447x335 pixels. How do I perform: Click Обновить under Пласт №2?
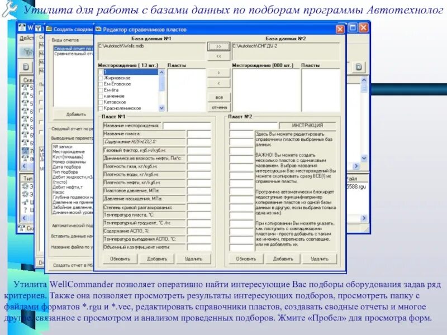click(x=246, y=259)
